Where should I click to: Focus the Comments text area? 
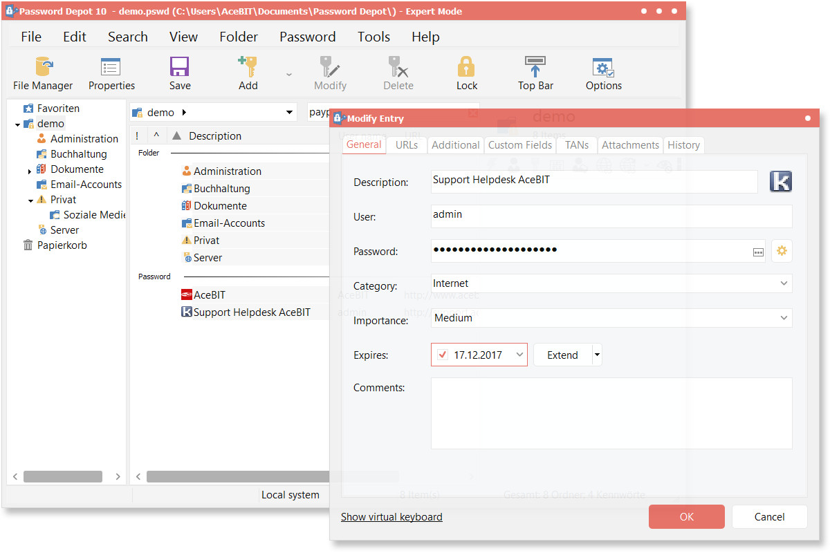tap(611, 413)
